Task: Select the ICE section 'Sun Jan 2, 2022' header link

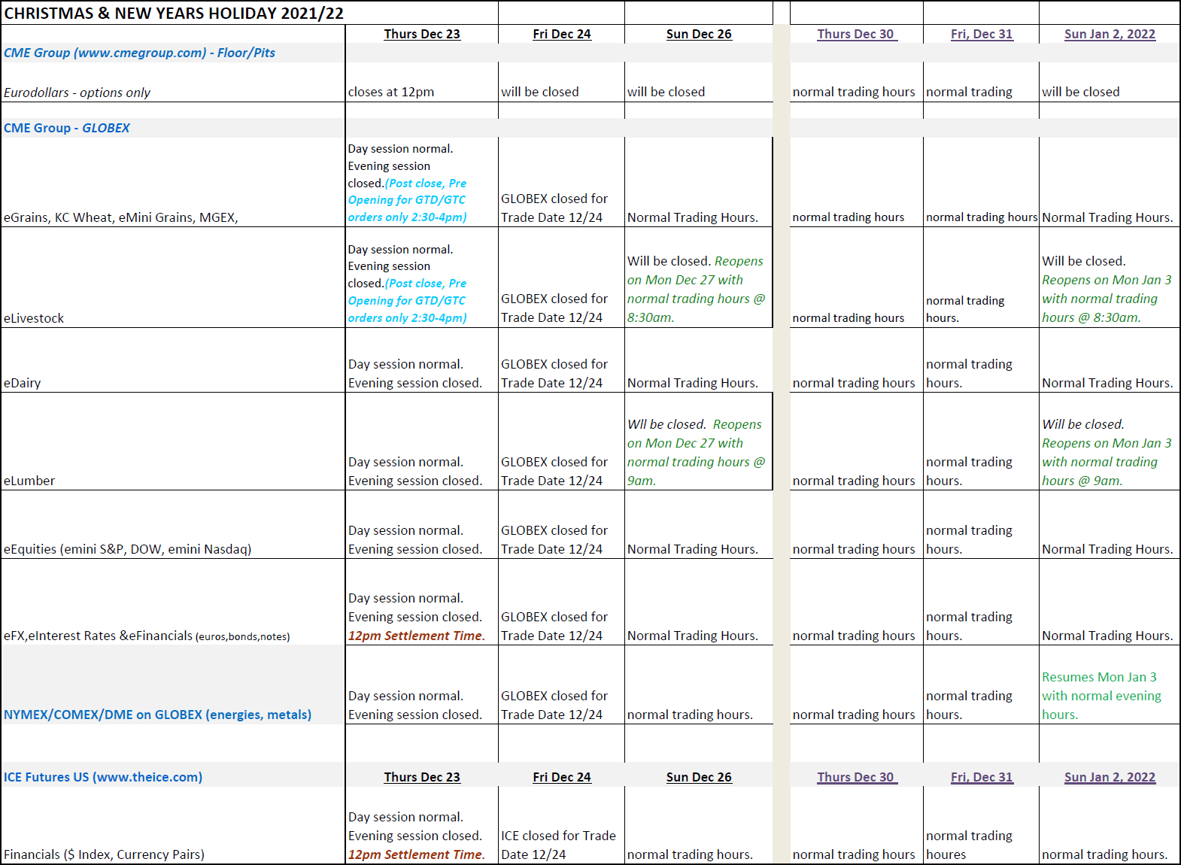Action: click(x=1110, y=777)
